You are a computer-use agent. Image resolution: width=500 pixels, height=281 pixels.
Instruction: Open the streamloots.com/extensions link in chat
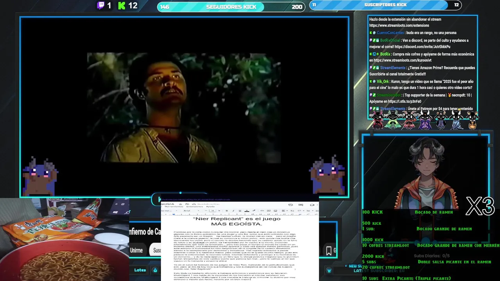(399, 25)
